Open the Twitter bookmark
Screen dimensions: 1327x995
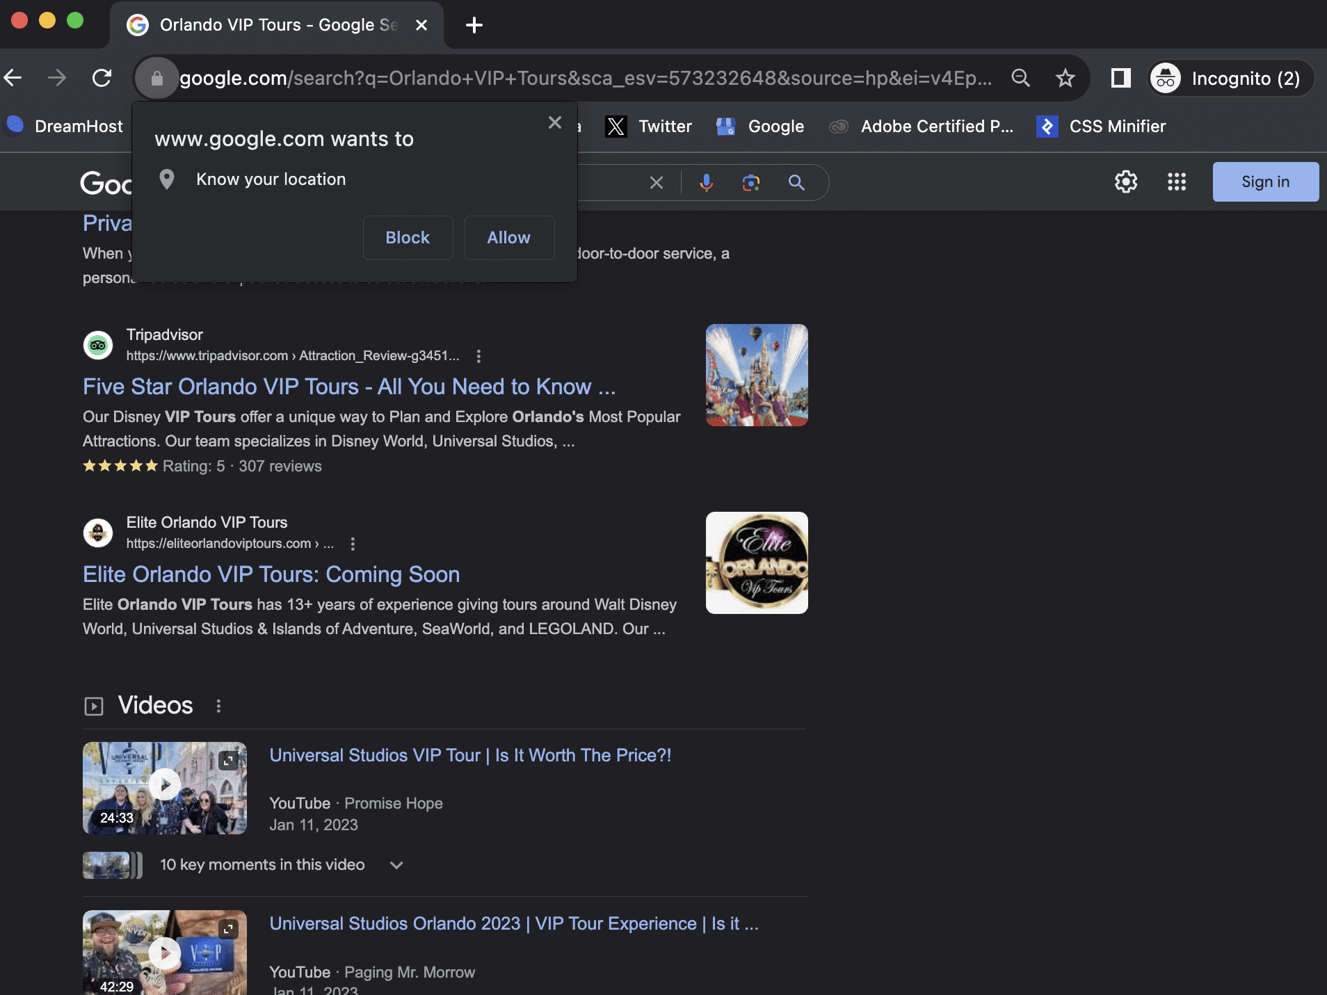tap(650, 127)
